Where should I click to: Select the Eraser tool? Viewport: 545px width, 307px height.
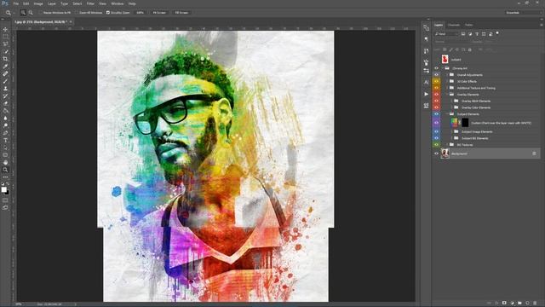5,103
